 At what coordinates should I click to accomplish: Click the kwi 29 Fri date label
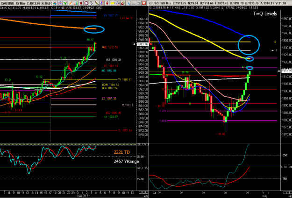(x=83, y=196)
